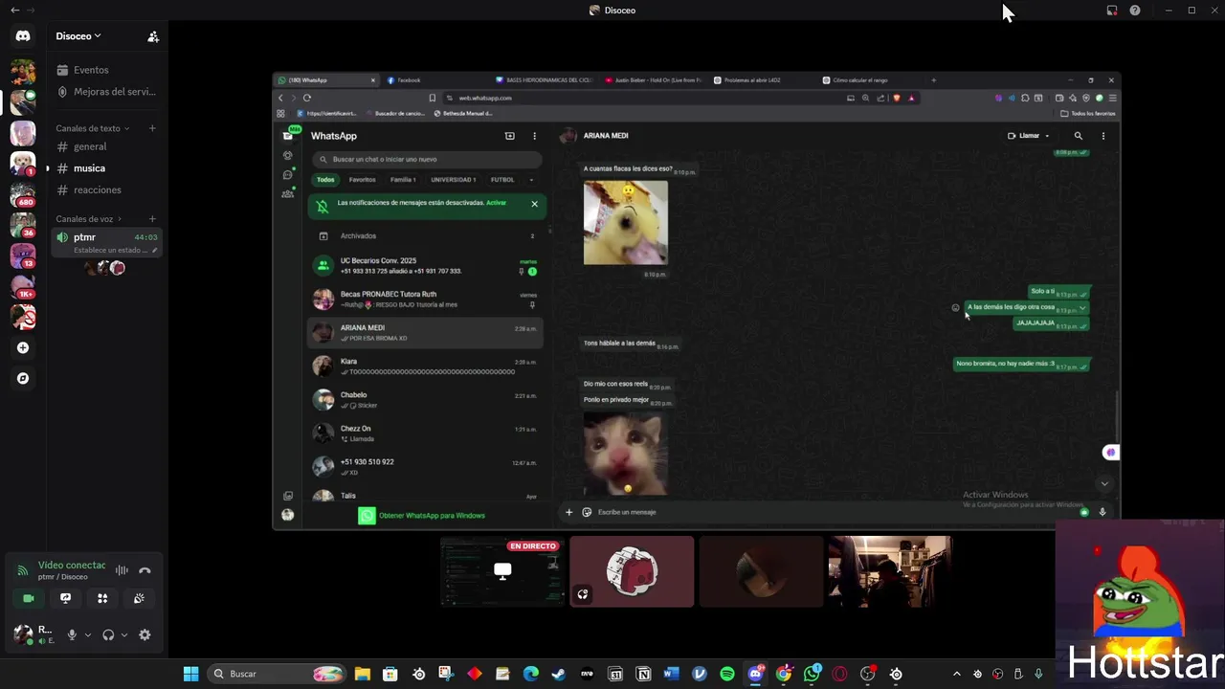The height and width of the screenshot is (689, 1225).
Task: Open Steam from the taskbar
Action: pyautogui.click(x=559, y=674)
